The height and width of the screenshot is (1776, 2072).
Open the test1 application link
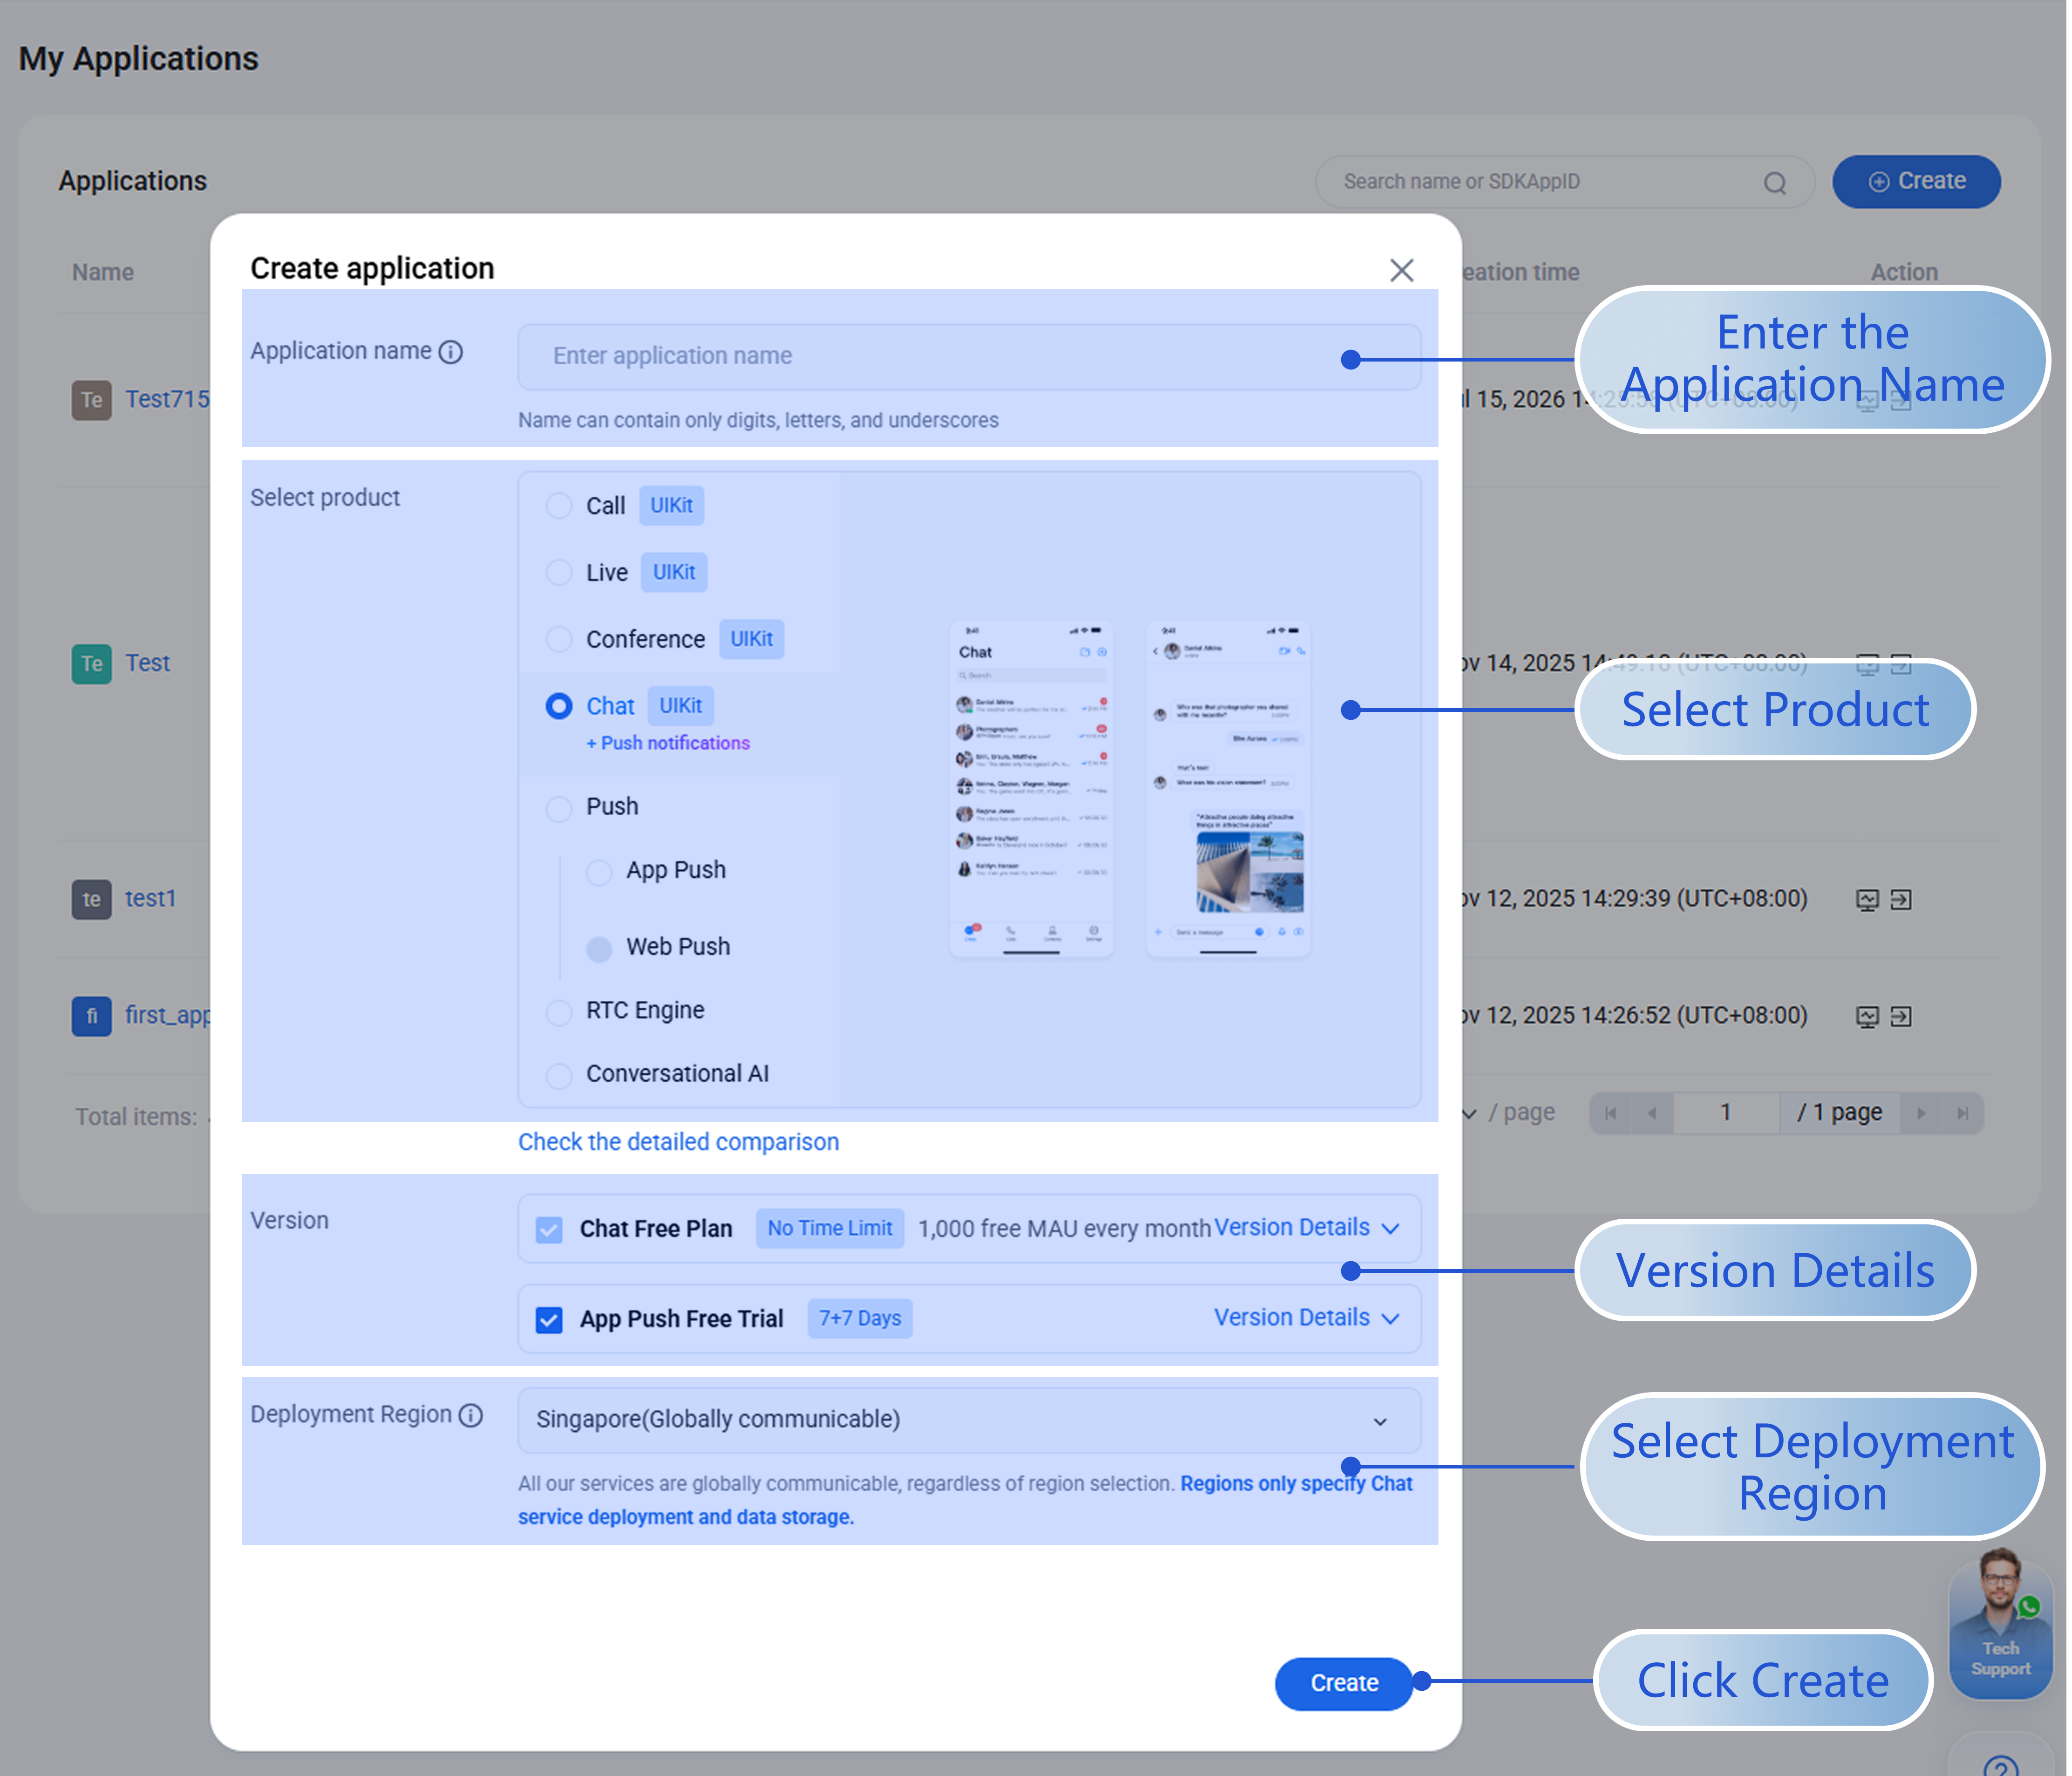[150, 898]
